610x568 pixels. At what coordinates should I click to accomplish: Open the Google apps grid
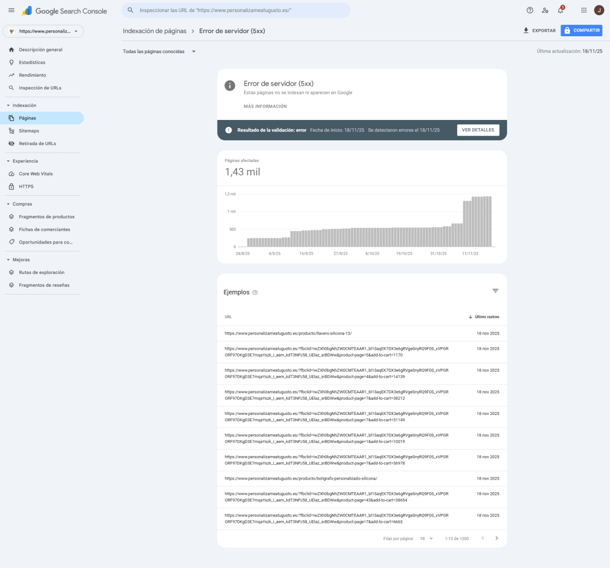(x=584, y=11)
